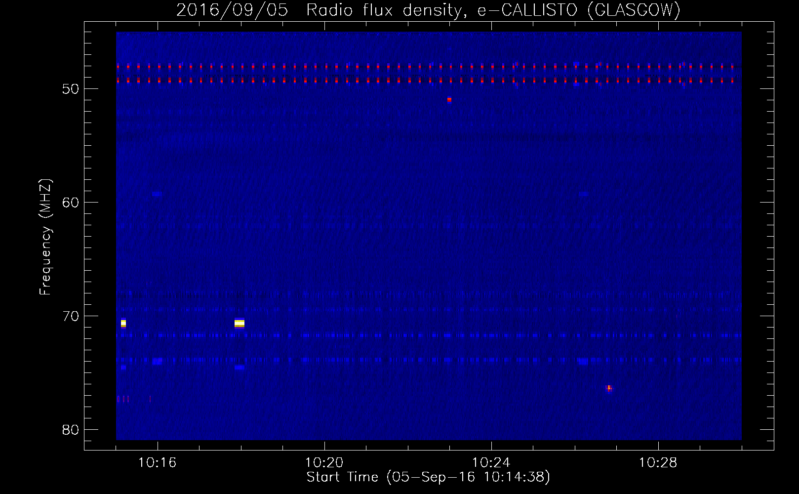The width and height of the screenshot is (799, 494).
Task: Click the 50 MHz frequency tick label
Action: [71, 89]
